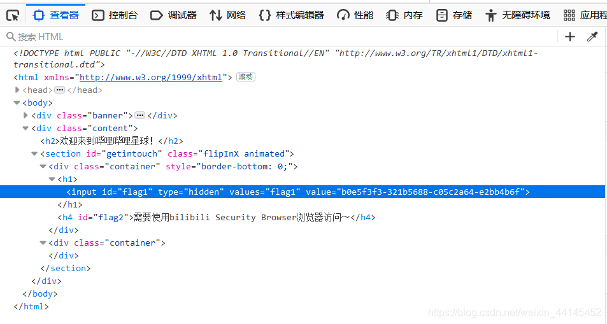This screenshot has width=607, height=324.
Task: Collapse the section getintouch node
Action: (x=34, y=153)
